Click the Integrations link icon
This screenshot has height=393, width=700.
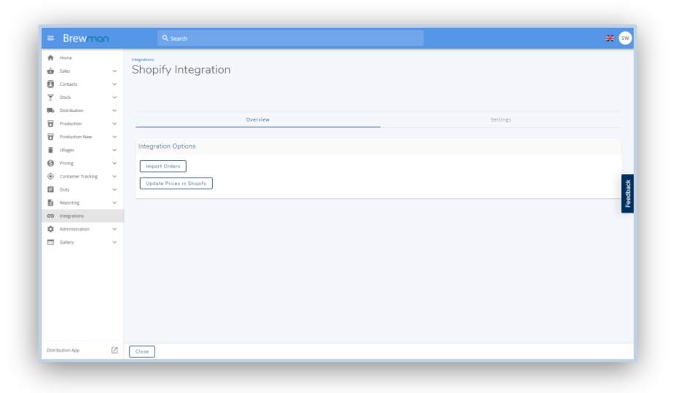click(x=50, y=215)
